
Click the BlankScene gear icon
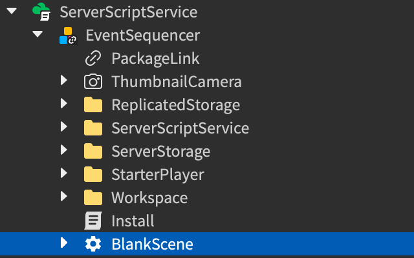pyautogui.click(x=93, y=244)
